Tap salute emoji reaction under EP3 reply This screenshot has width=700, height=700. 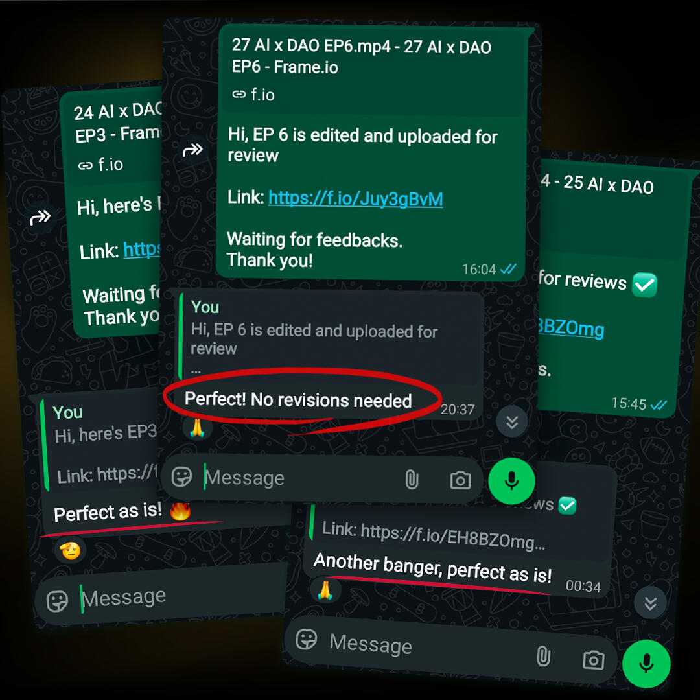pos(70,550)
